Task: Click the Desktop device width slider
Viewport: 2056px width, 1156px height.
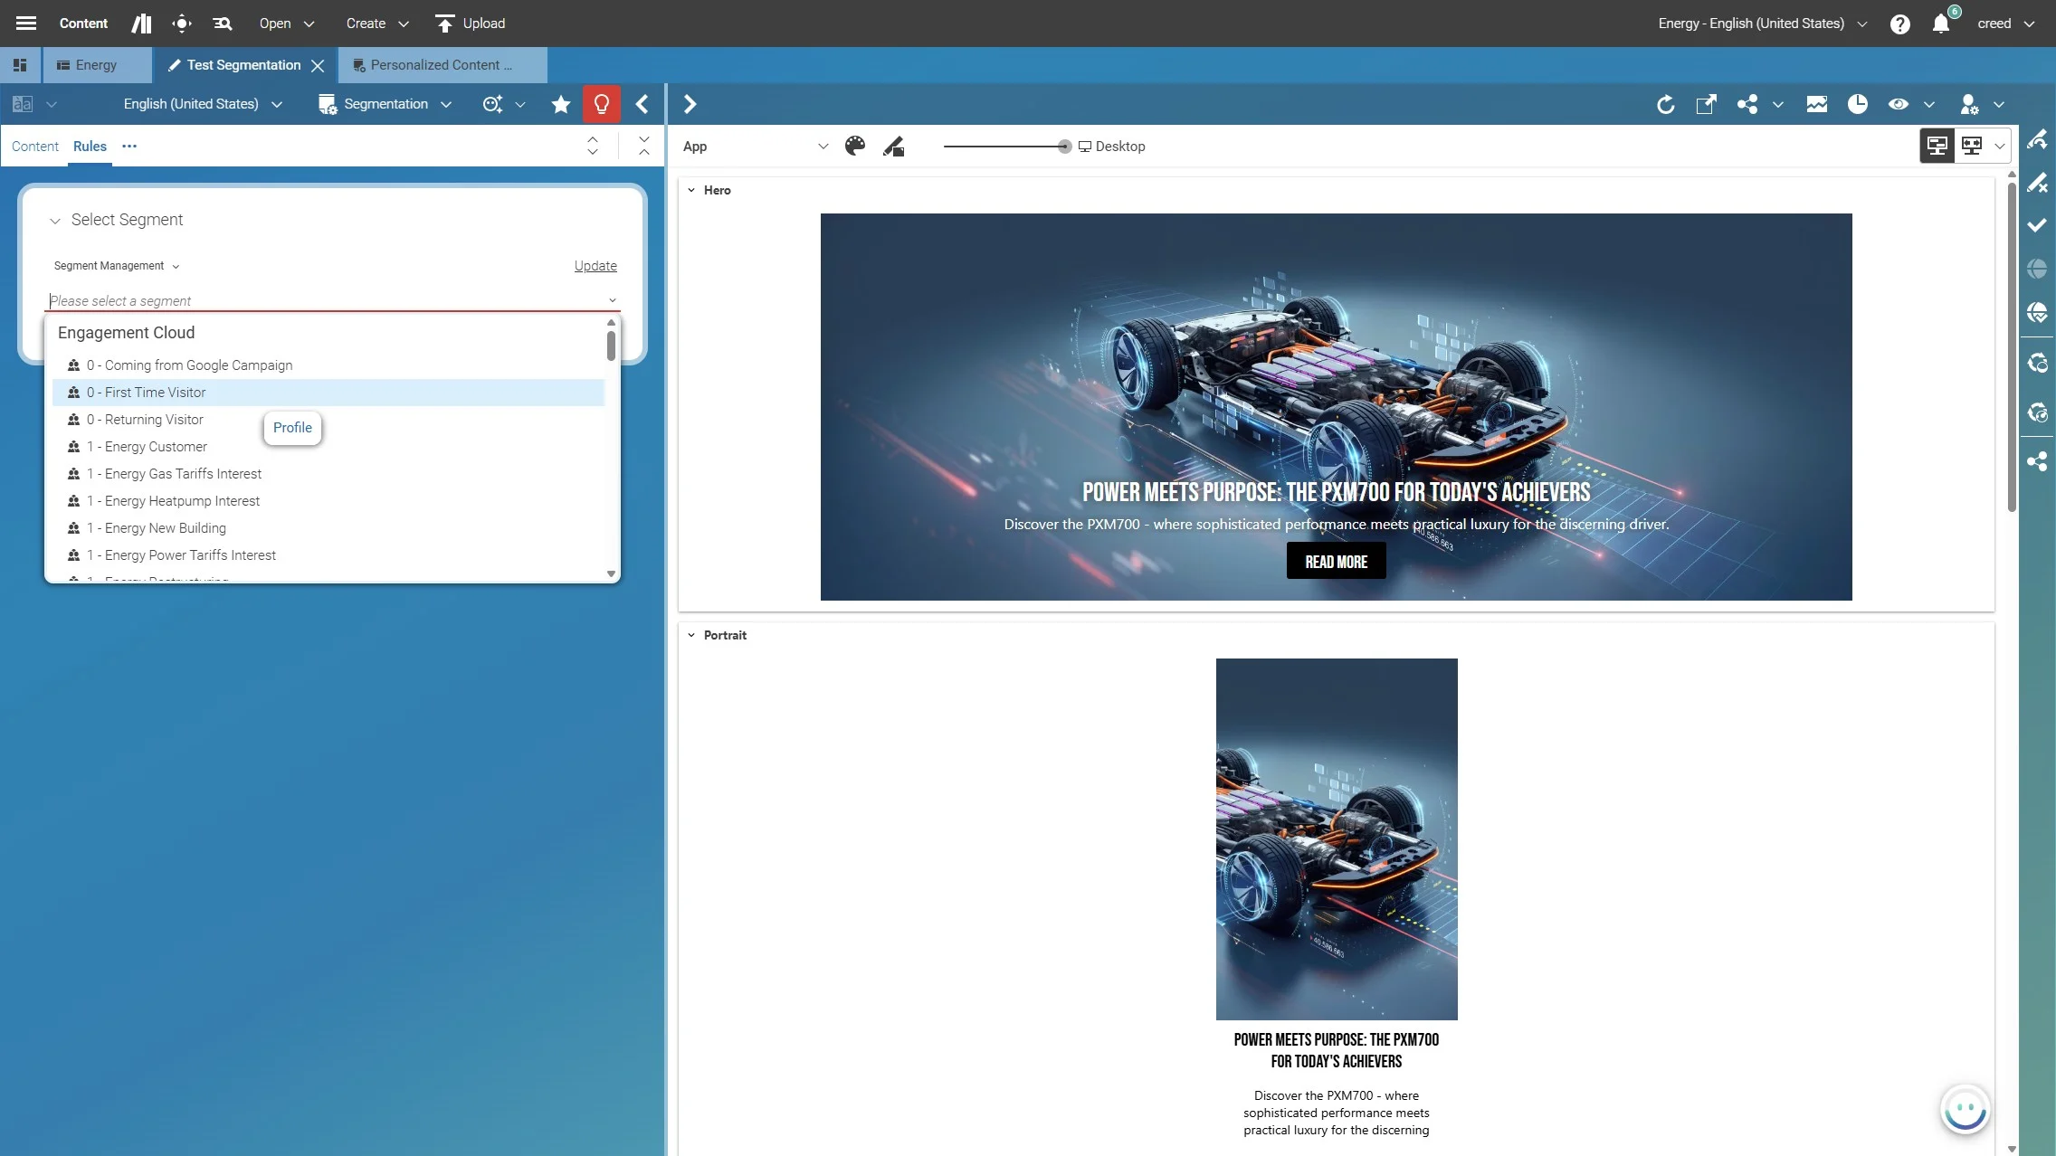Action: pyautogui.click(x=1064, y=146)
